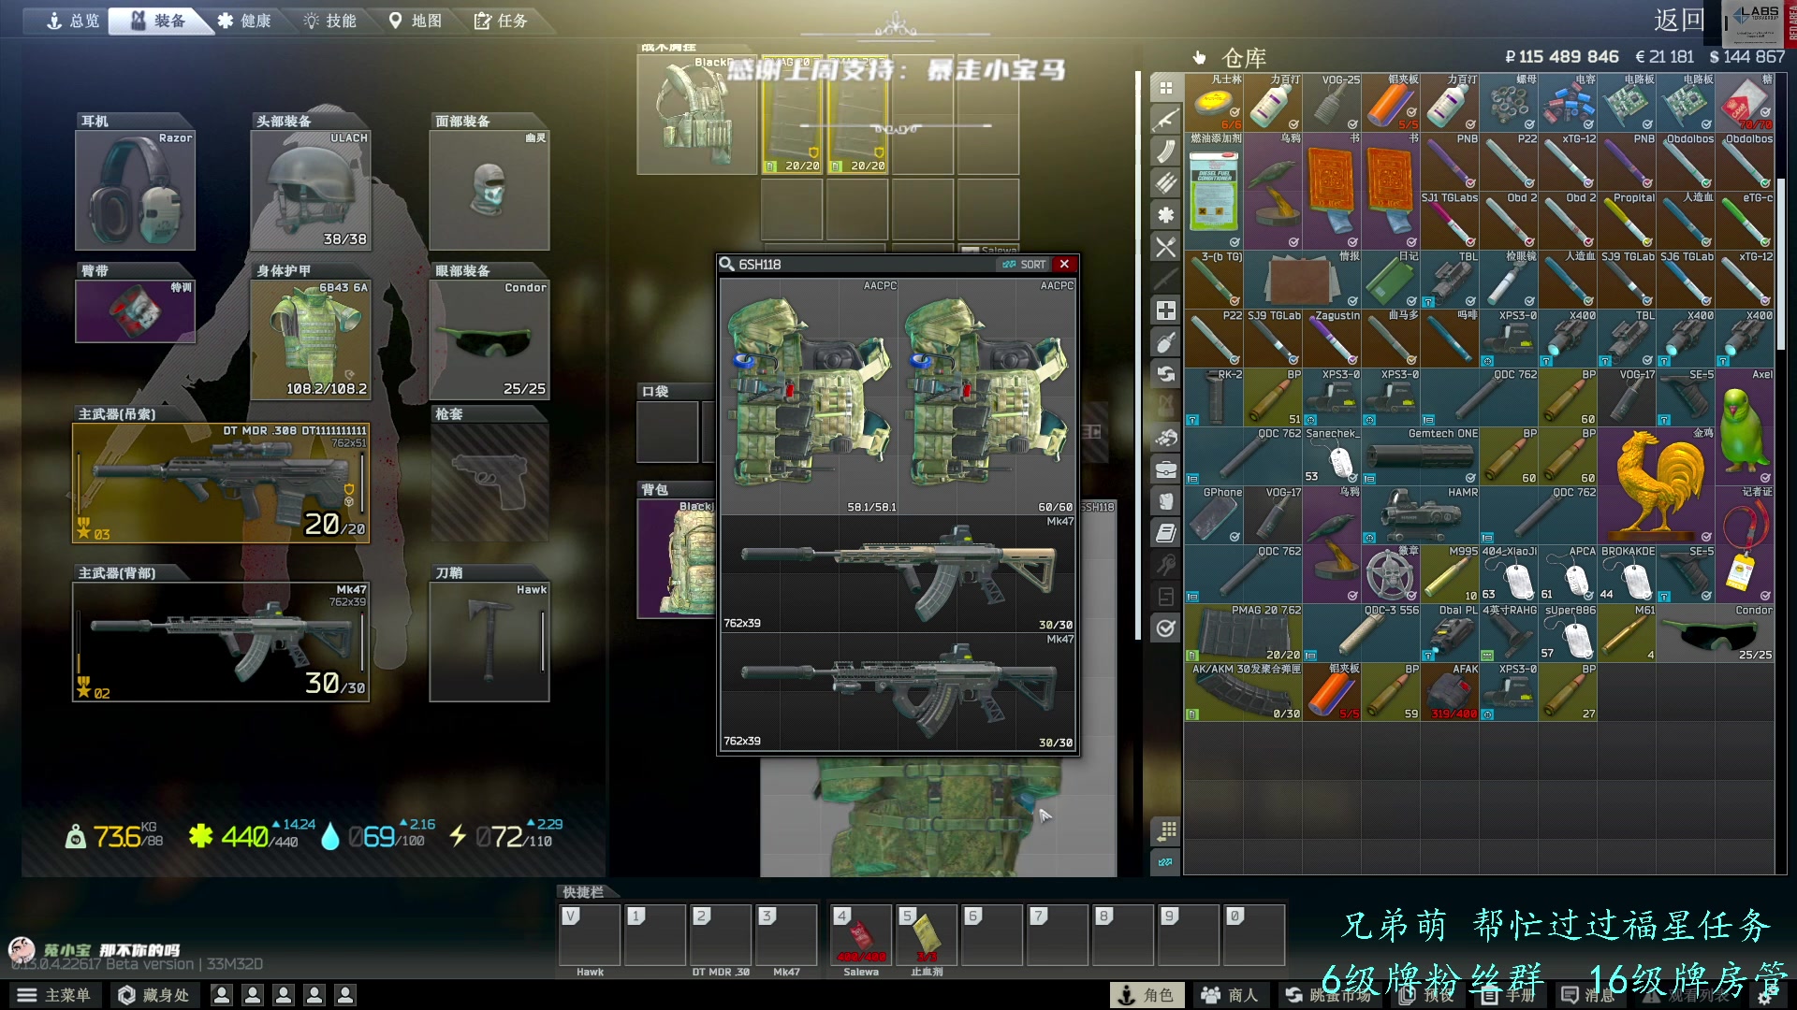Filter the stash by ammo rounds icon

pos(1165,183)
